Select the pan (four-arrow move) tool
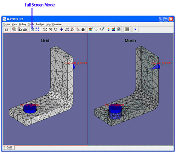Image resolution: width=177 pixels, height=154 pixels. 61,29
